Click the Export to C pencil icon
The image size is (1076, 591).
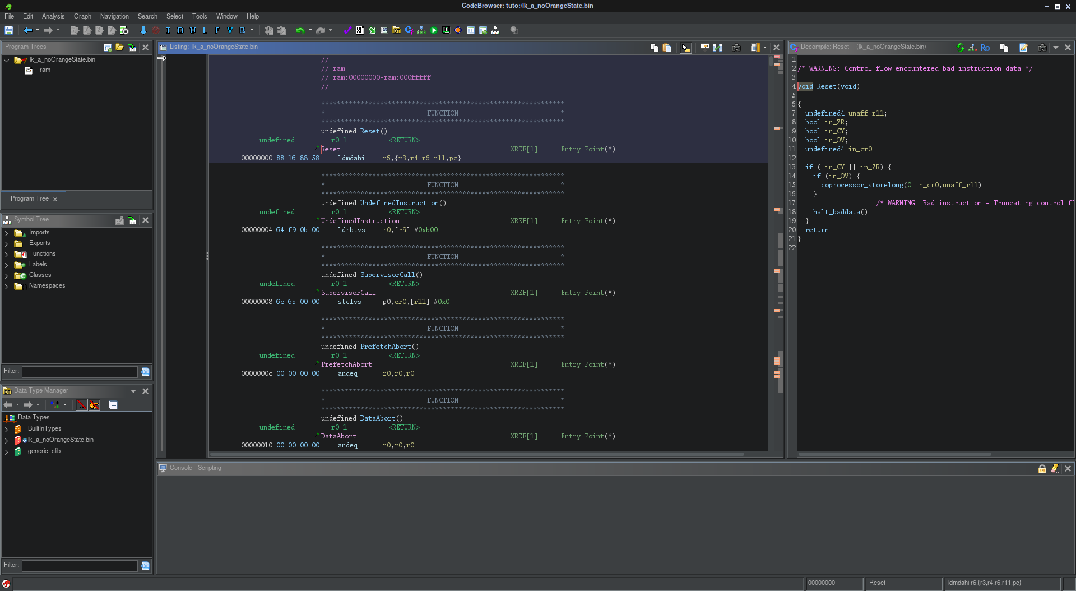coord(1023,48)
